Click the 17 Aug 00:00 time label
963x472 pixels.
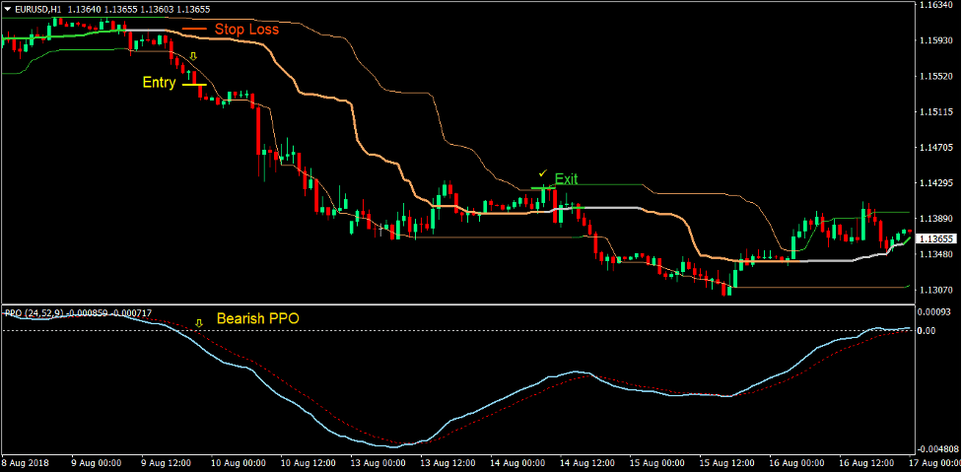[x=934, y=462]
